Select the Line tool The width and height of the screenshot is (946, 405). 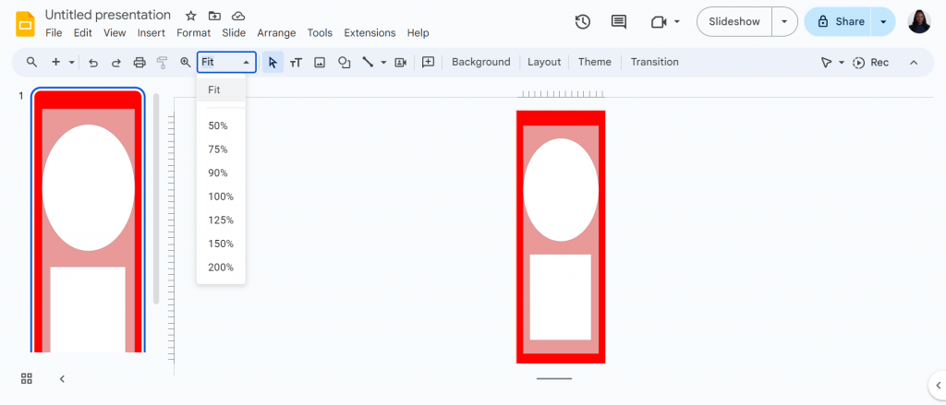pos(368,62)
